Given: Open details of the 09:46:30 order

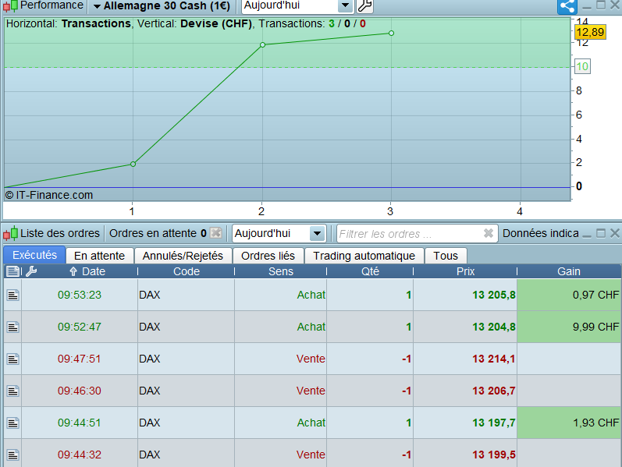Looking at the screenshot, I should pyautogui.click(x=12, y=391).
